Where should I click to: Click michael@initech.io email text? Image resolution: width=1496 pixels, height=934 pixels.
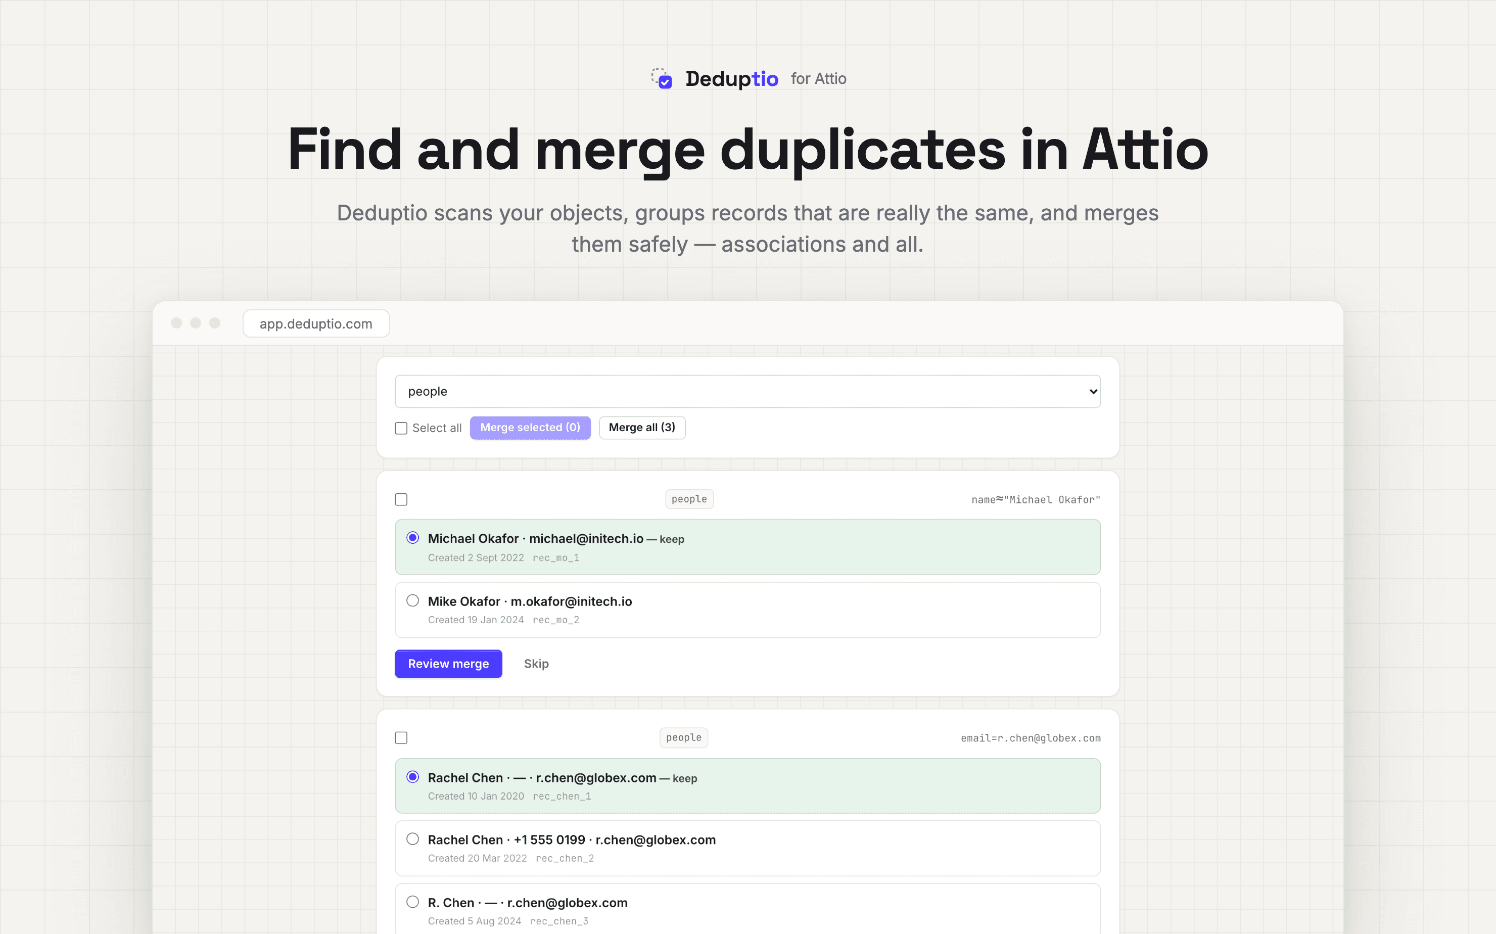tap(586, 539)
